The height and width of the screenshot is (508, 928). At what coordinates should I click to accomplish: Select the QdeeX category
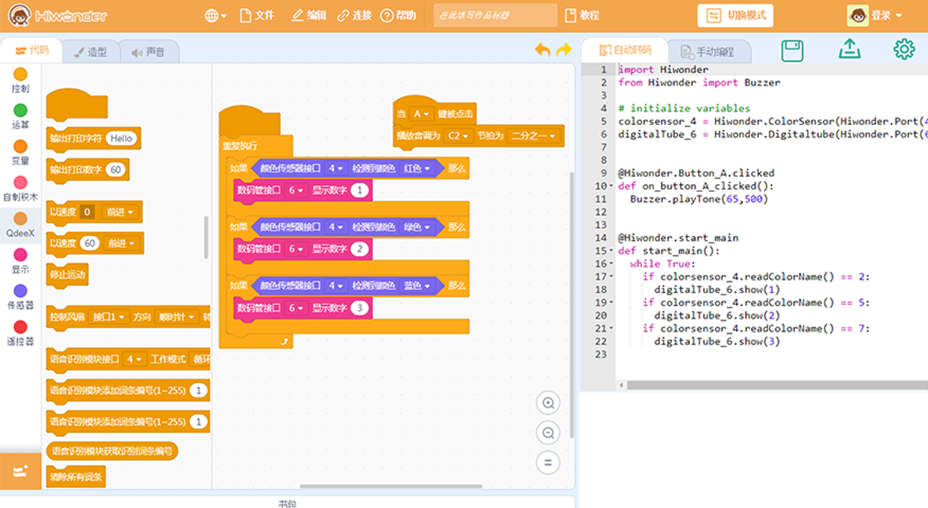pos(20,225)
